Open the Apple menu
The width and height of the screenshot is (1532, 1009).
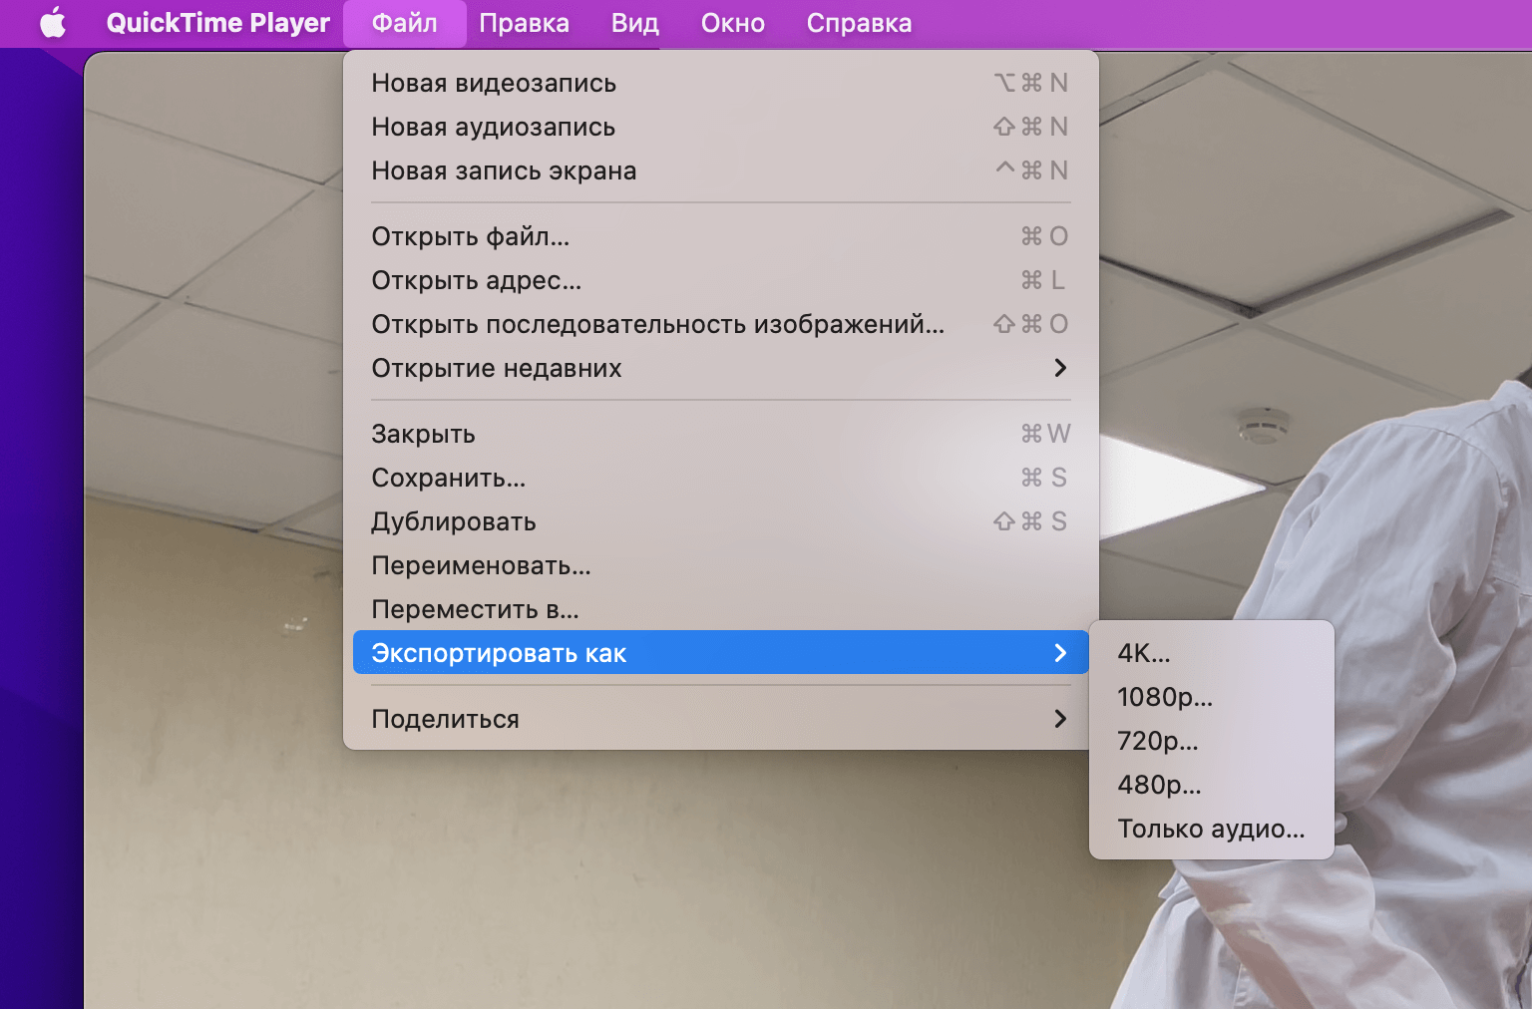[53, 22]
